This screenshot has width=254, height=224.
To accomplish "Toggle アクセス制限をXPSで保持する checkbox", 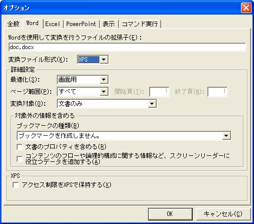I will [x=16, y=185].
